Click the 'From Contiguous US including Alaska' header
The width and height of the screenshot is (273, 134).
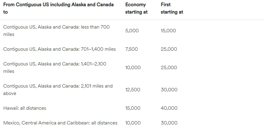click(x=58, y=8)
